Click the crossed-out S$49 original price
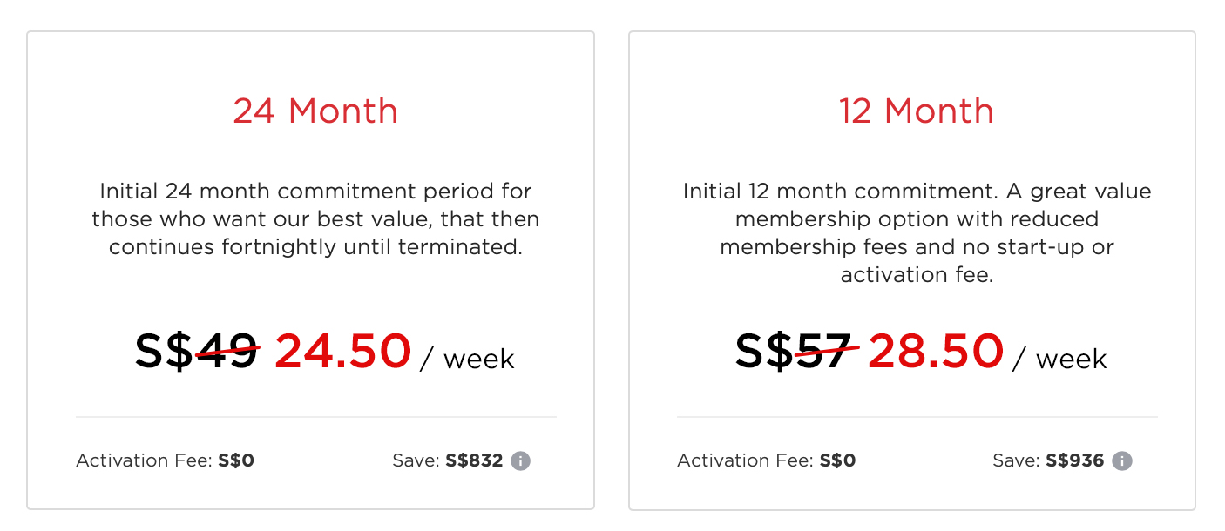Screen dimensions: 1225x531 pyautogui.click(x=197, y=351)
